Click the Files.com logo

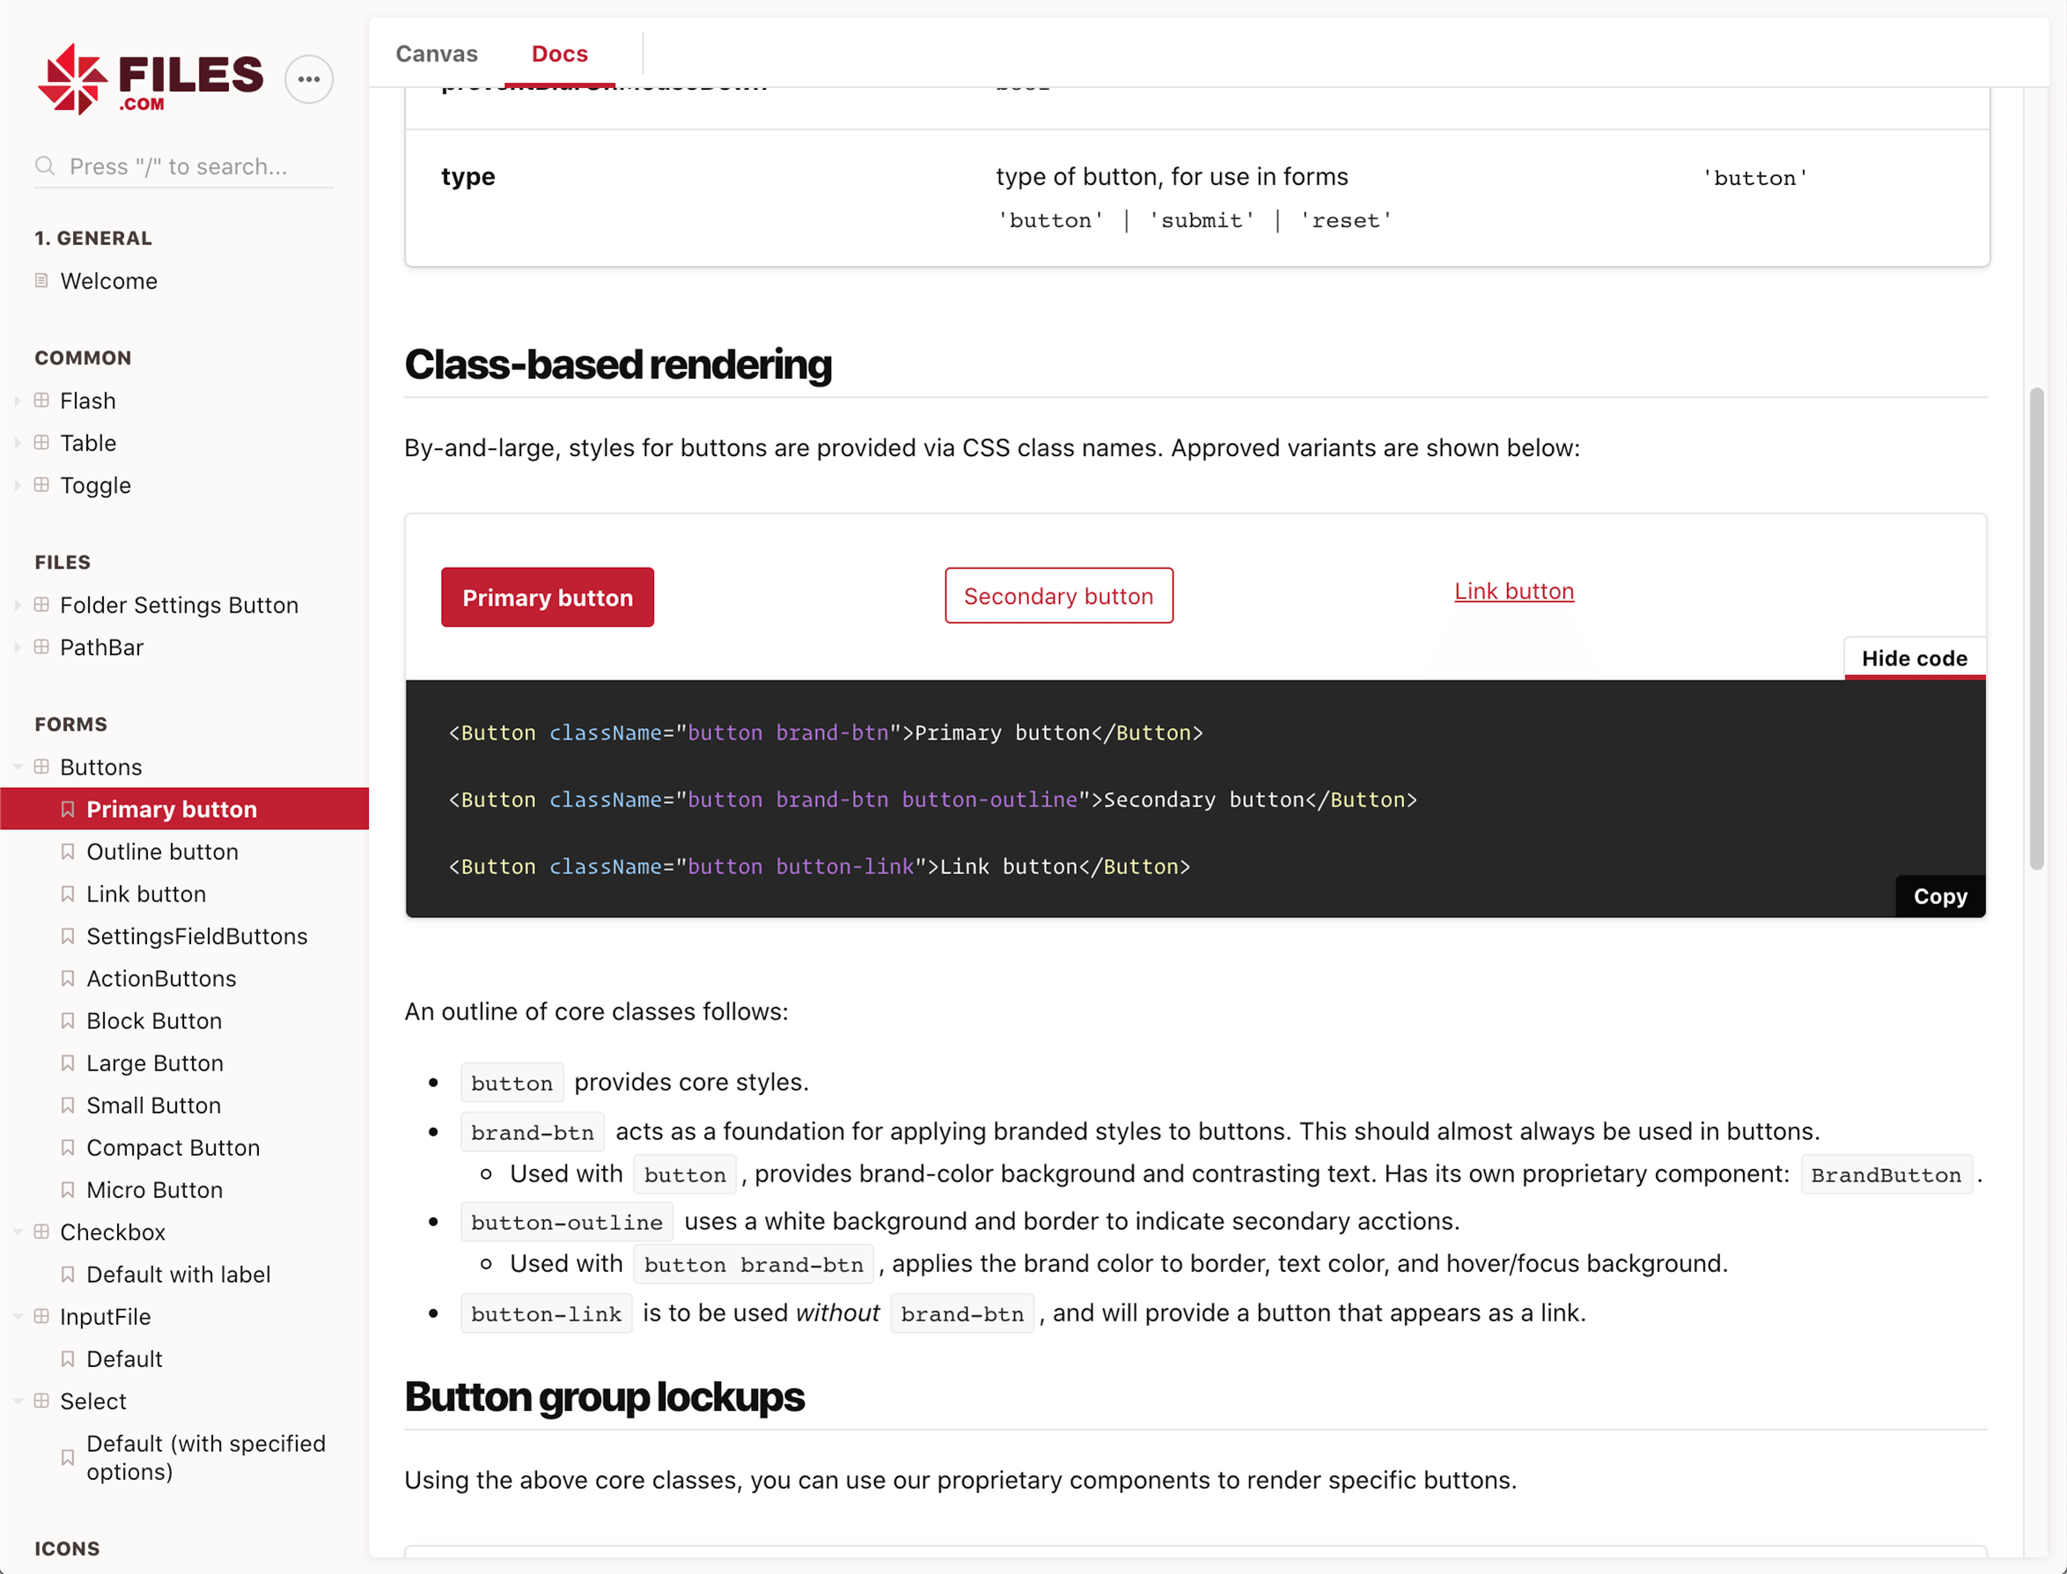click(x=150, y=78)
